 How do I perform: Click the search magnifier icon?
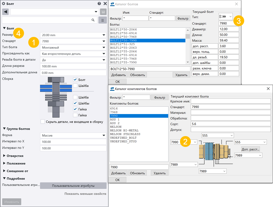point(93,20)
